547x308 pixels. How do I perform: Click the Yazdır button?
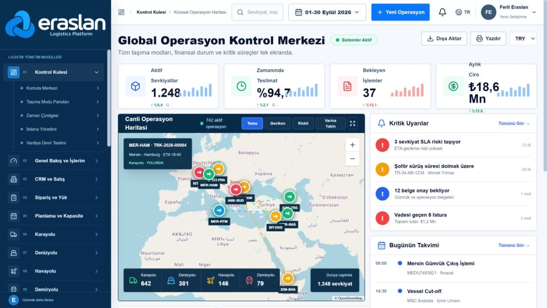click(488, 38)
